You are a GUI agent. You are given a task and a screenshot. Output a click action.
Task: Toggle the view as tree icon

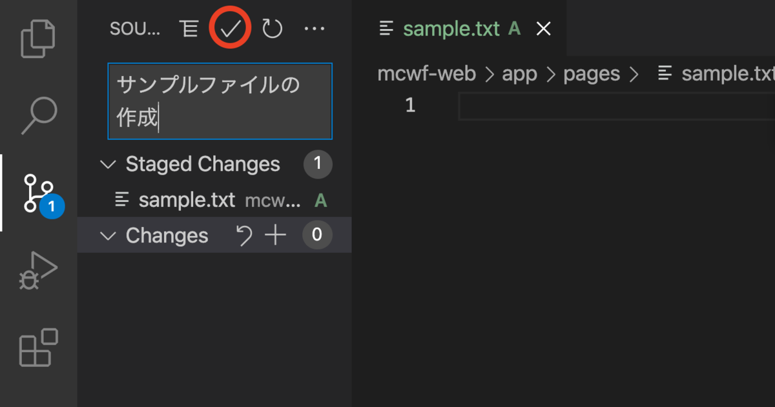[x=189, y=28]
